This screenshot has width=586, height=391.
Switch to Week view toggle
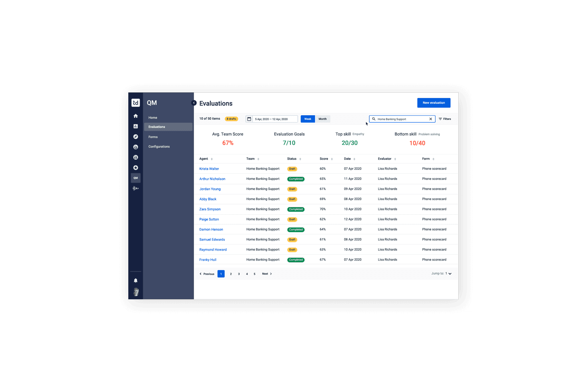[x=307, y=119]
